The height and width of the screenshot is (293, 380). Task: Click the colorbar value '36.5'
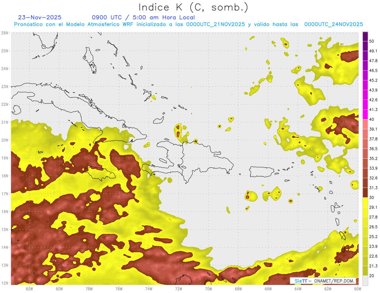(x=373, y=149)
